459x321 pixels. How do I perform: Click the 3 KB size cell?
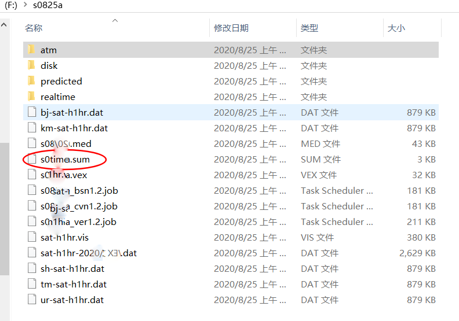click(x=427, y=160)
